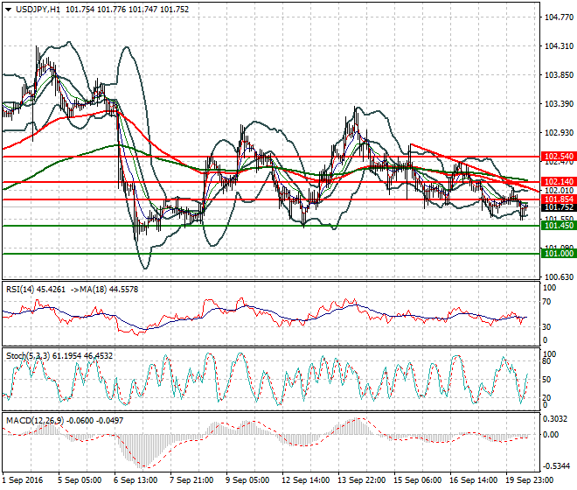Select the red 102.540 price label
The width and height of the screenshot is (577, 490).
[559, 156]
